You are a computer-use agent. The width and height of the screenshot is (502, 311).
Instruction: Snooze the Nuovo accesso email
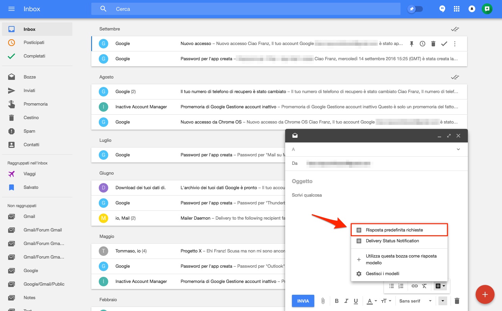click(423, 44)
